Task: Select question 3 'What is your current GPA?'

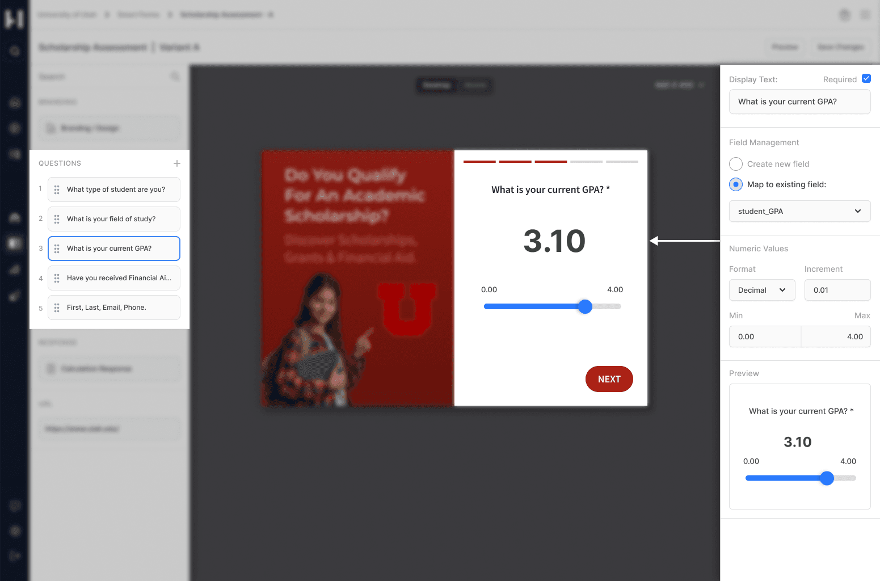Action: [114, 249]
